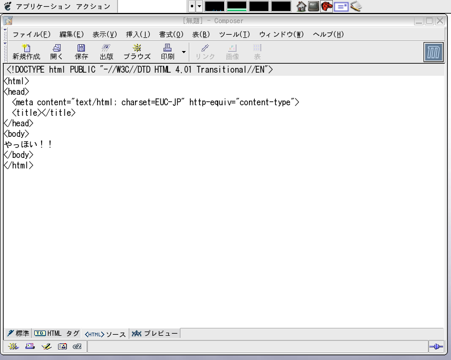Open the home folder panel icon
Viewport: 451px width, 360px height.
pos(301,6)
